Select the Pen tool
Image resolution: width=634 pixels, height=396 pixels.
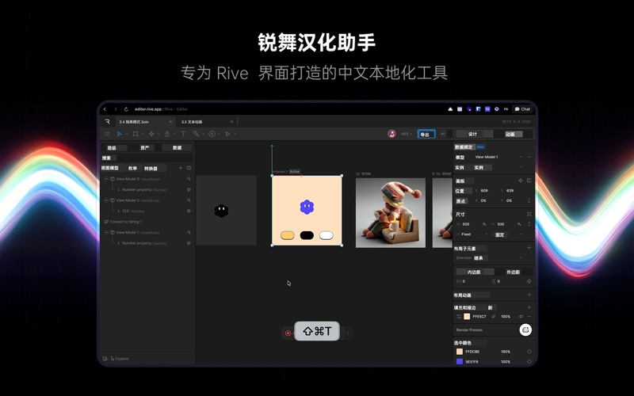167,134
